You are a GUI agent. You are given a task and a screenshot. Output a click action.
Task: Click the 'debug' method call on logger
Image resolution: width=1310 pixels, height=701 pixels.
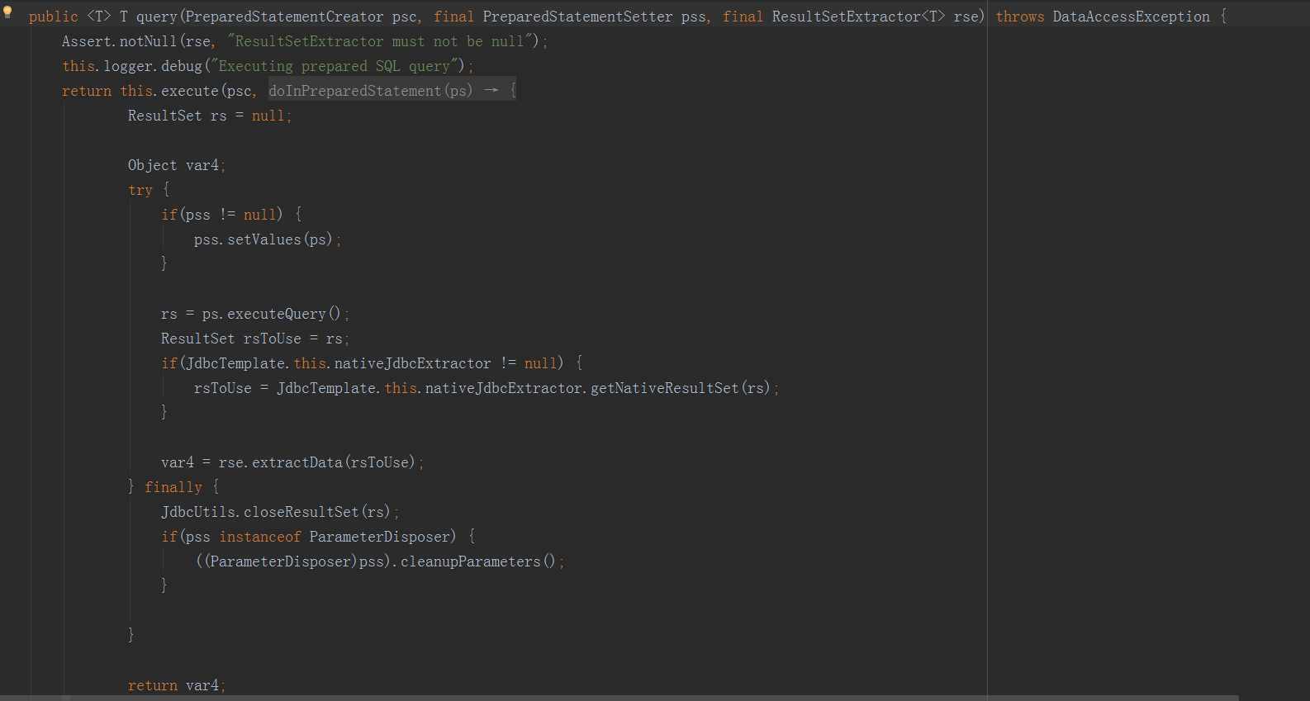pos(182,66)
